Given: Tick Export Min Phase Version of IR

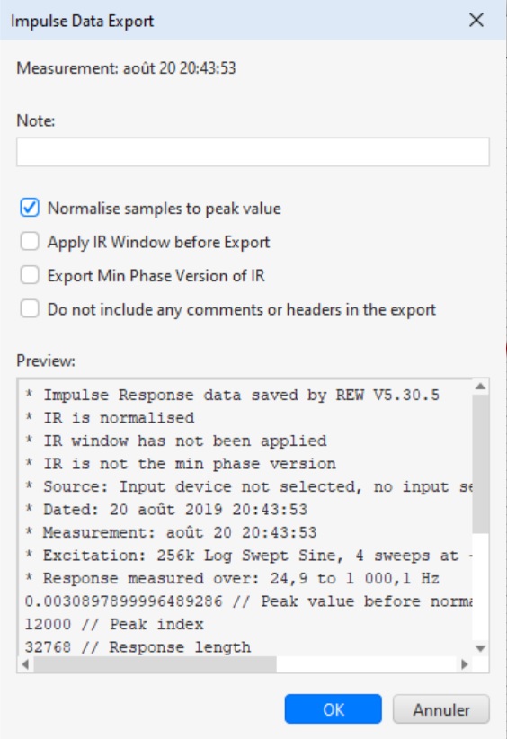Looking at the screenshot, I should (29, 275).
